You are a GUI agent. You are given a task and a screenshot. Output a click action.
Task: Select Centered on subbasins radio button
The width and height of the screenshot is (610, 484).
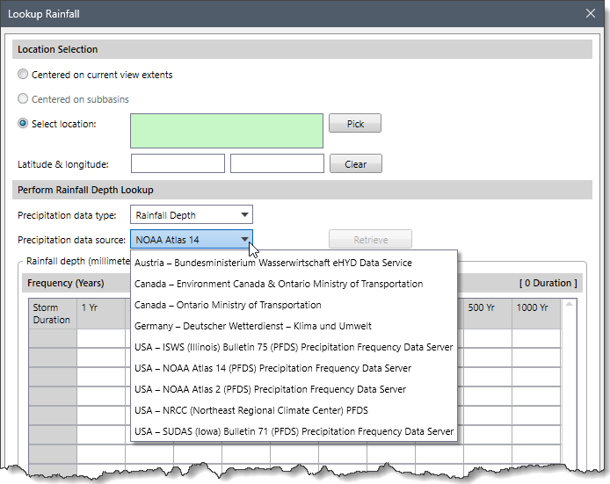(x=23, y=98)
